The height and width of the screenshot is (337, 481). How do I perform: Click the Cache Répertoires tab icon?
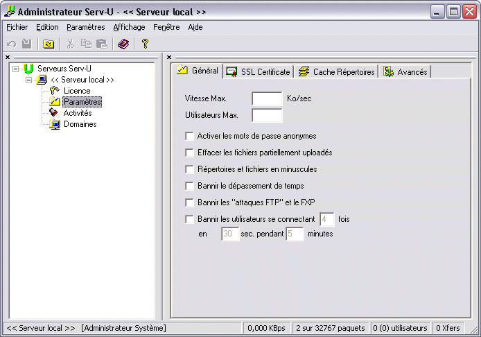point(304,71)
